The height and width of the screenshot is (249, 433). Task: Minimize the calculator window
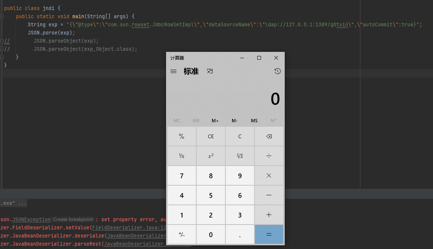point(242,58)
